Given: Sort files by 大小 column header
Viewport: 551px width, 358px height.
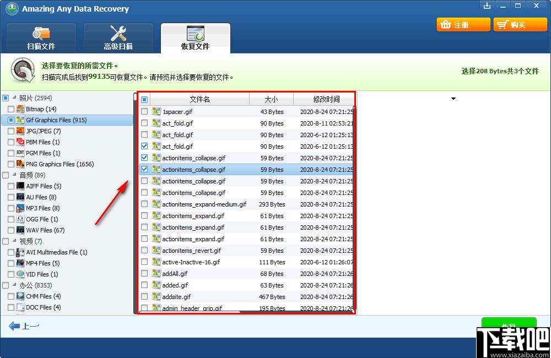Looking at the screenshot, I should (271, 100).
